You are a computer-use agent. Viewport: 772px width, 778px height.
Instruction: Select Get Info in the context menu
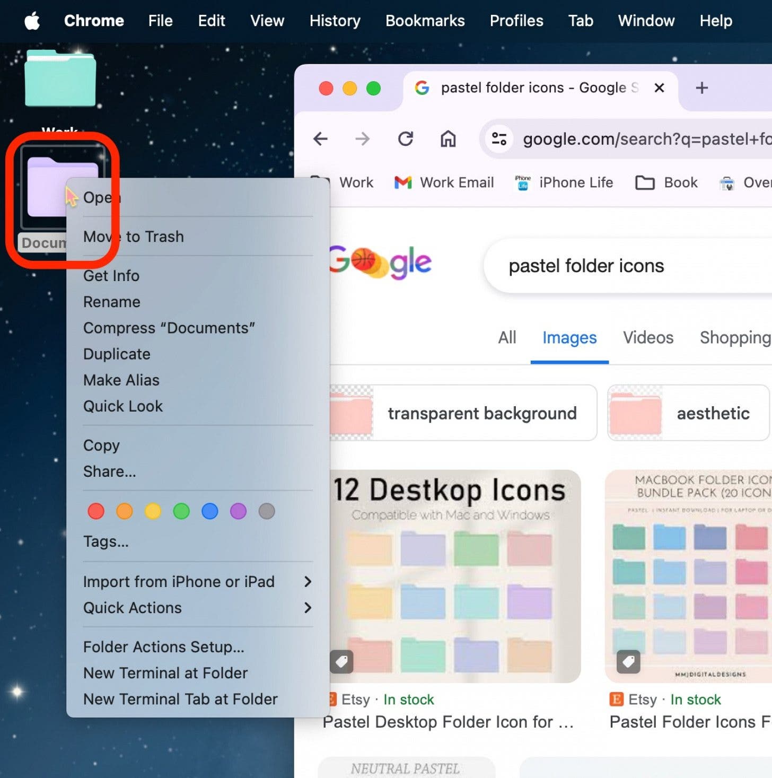[111, 276]
